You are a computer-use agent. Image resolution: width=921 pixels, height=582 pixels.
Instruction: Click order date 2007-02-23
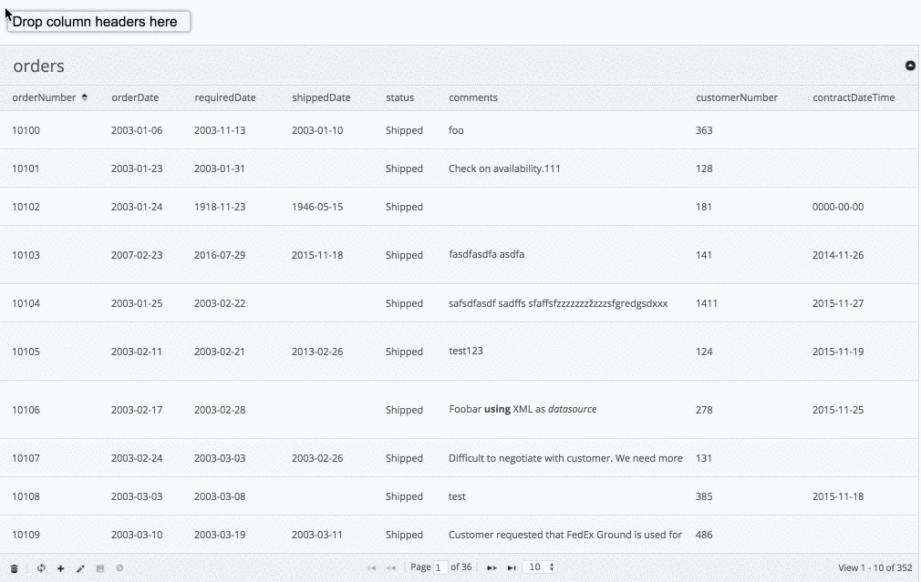pos(137,255)
